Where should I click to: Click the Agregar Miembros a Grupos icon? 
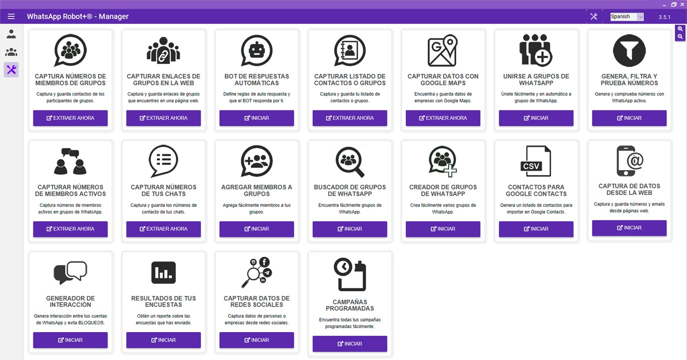click(257, 162)
